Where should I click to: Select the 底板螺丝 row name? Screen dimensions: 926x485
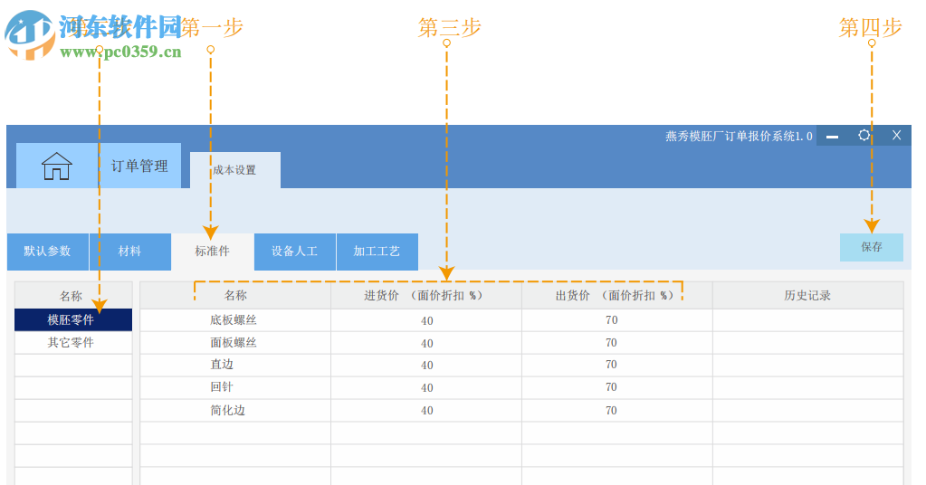tap(234, 319)
